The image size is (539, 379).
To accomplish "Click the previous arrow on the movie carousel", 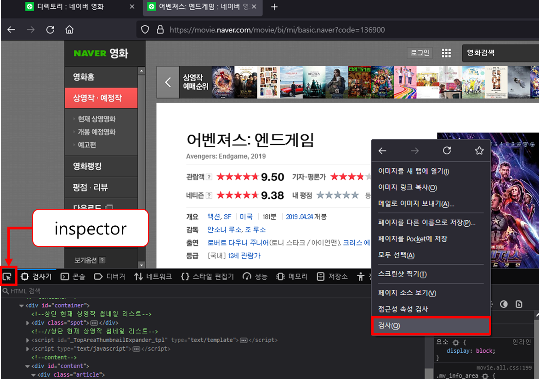I will [168, 83].
